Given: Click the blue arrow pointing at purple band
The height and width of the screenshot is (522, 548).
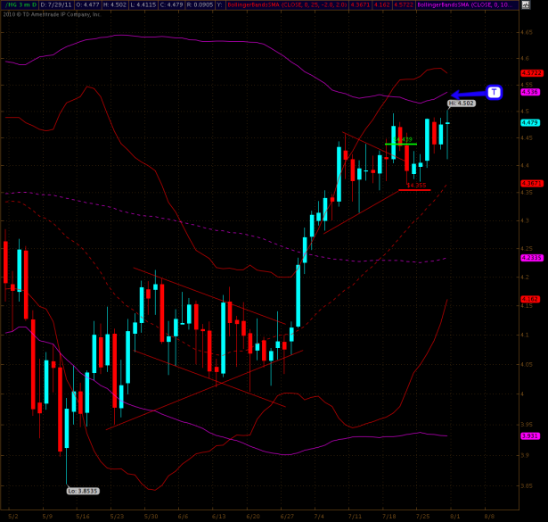Looking at the screenshot, I should (x=467, y=94).
